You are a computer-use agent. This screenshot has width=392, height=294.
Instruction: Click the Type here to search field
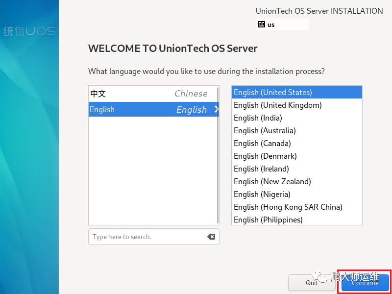[154, 237]
